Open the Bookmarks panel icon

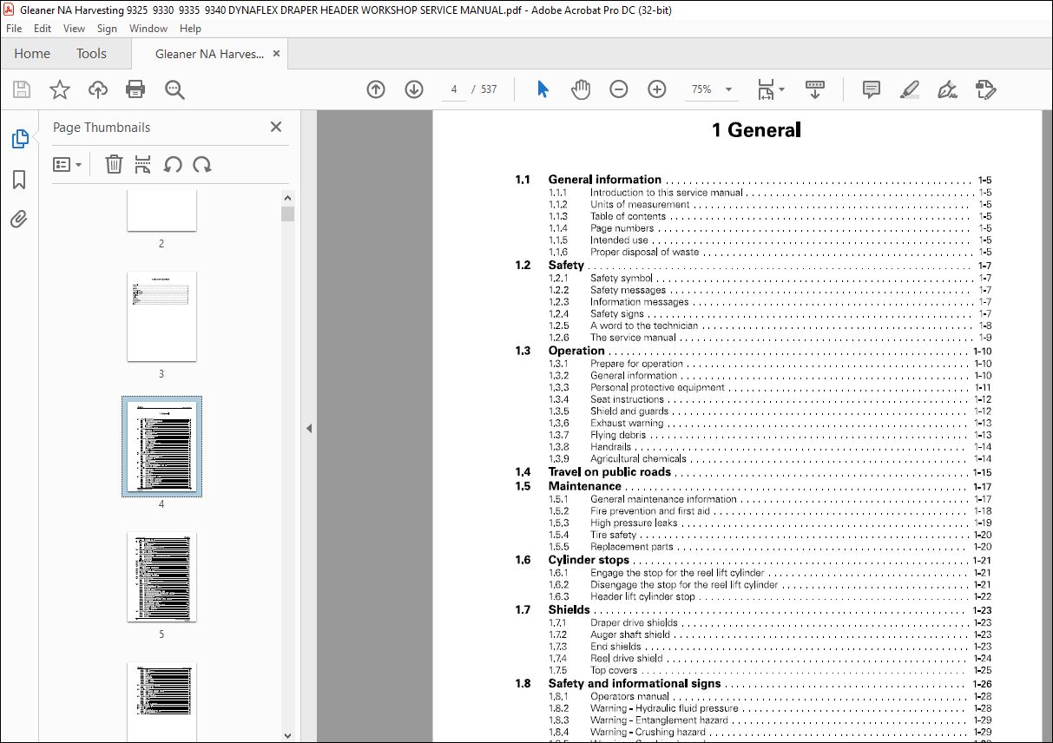point(19,179)
